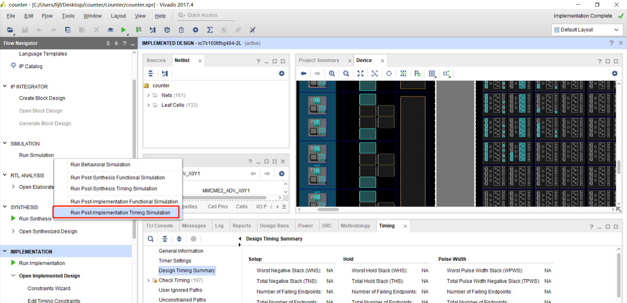Click the unmark toolbar icon at end
Screen dimensions: 627x303
[252, 30]
